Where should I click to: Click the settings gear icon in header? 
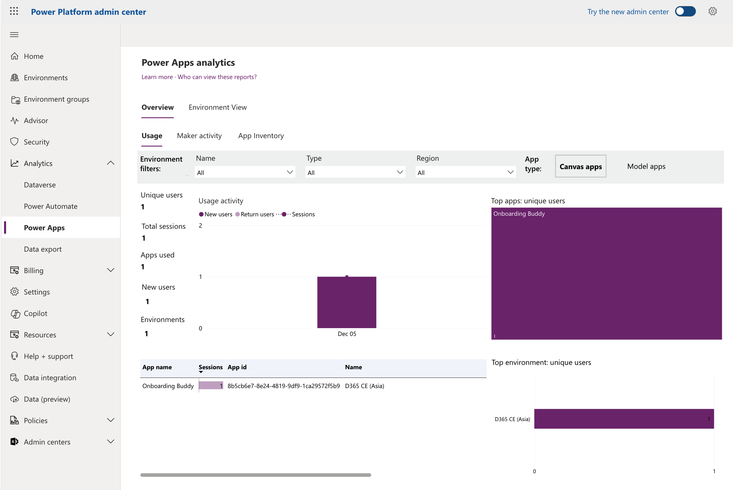click(x=712, y=11)
